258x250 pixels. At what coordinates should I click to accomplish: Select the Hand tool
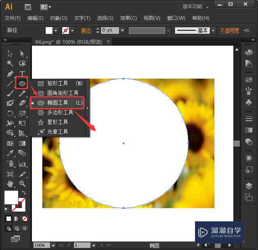pos(10,184)
